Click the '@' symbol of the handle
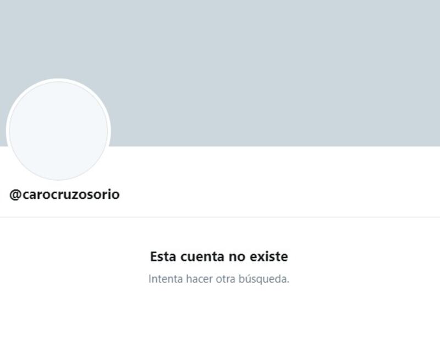The height and width of the screenshot is (364, 440). [15, 194]
